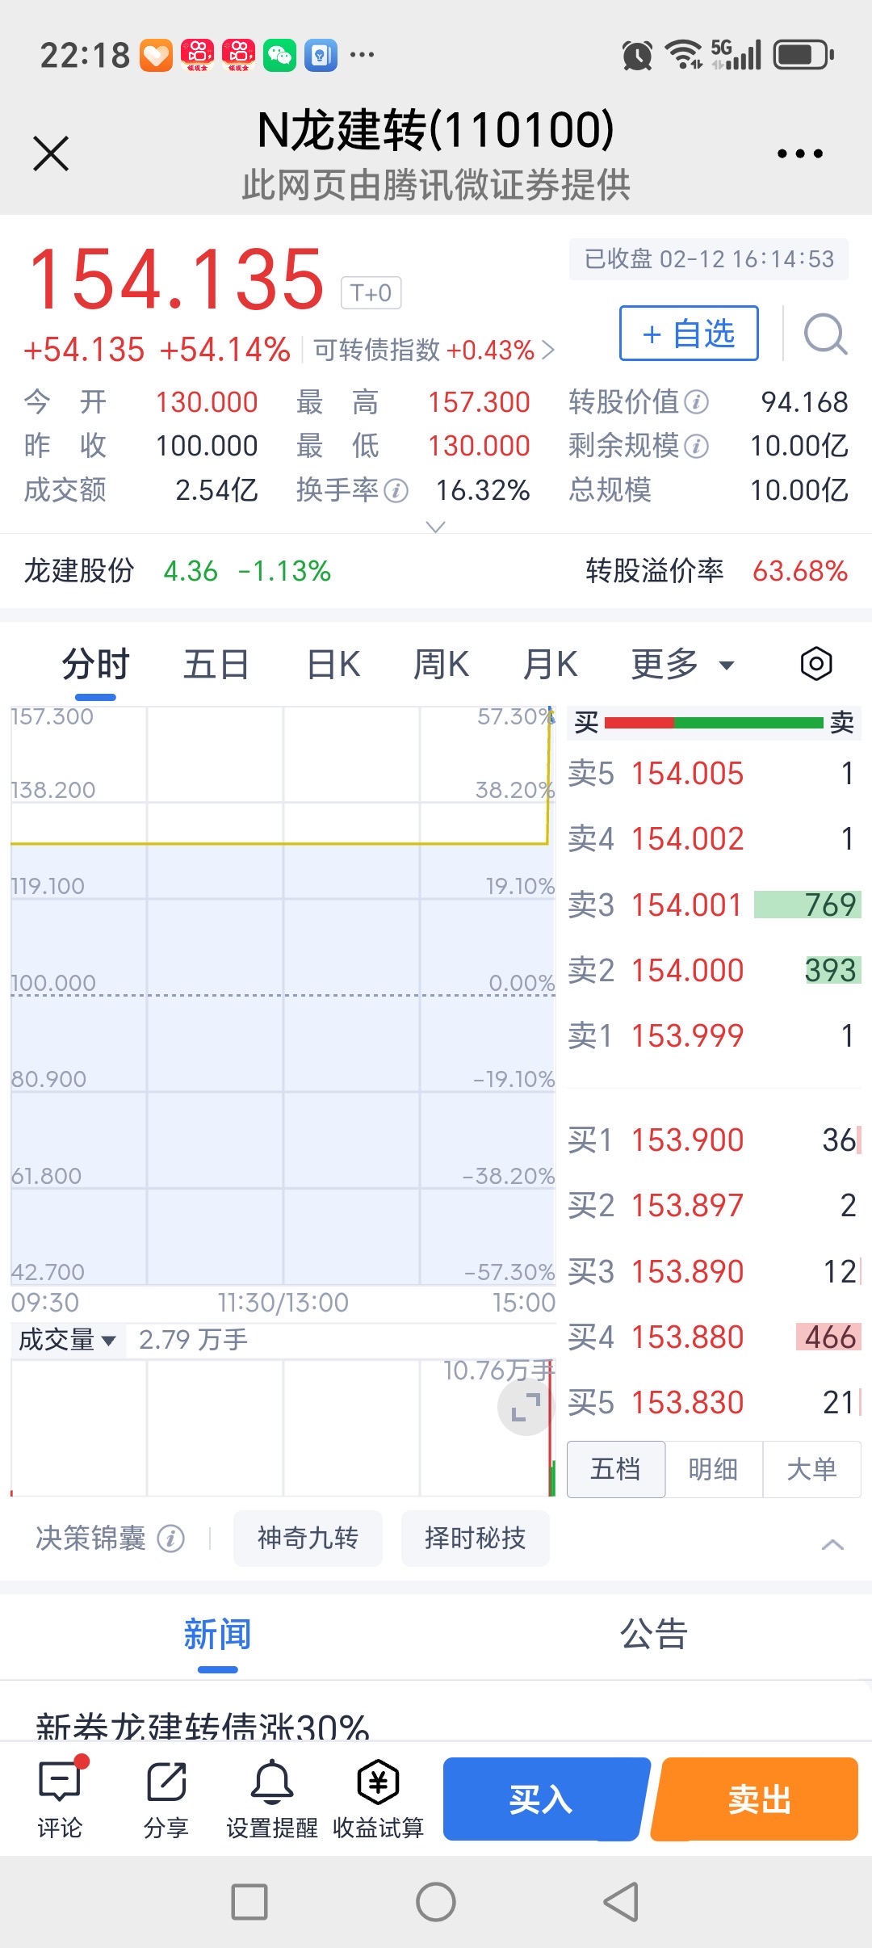Switch order panel to 明细
This screenshot has height=1948, width=872.
(713, 1469)
